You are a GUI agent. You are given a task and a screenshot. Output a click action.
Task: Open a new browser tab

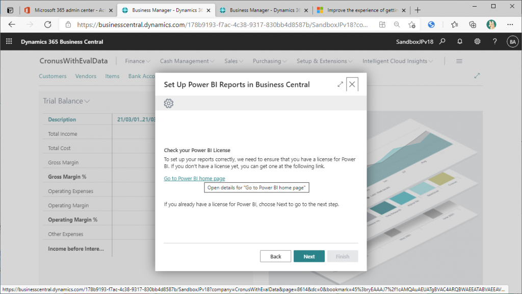pyautogui.click(x=417, y=10)
